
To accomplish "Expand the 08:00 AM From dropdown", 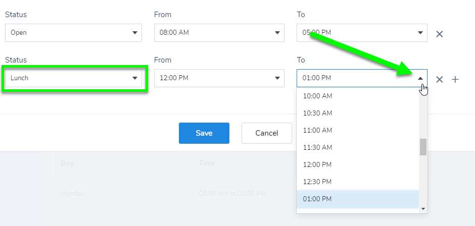I will 219,33.
